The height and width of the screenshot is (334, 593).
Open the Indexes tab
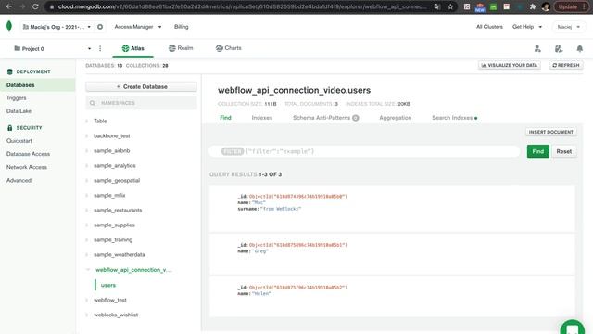[261, 118]
